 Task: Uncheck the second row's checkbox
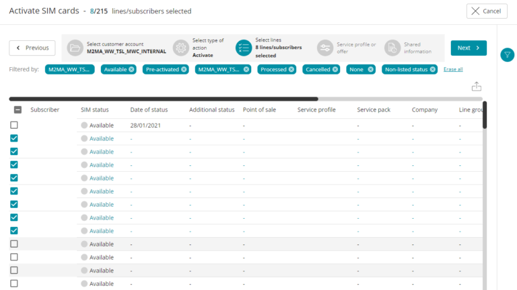pos(14,138)
